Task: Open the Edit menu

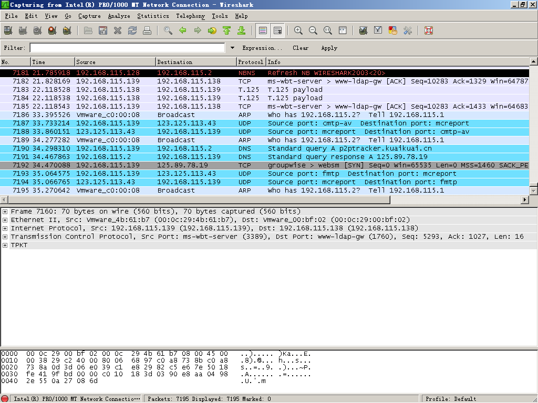Action: click(31, 16)
